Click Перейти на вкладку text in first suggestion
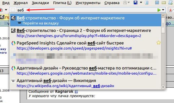The width and height of the screenshot is (174, 103). 41,23
